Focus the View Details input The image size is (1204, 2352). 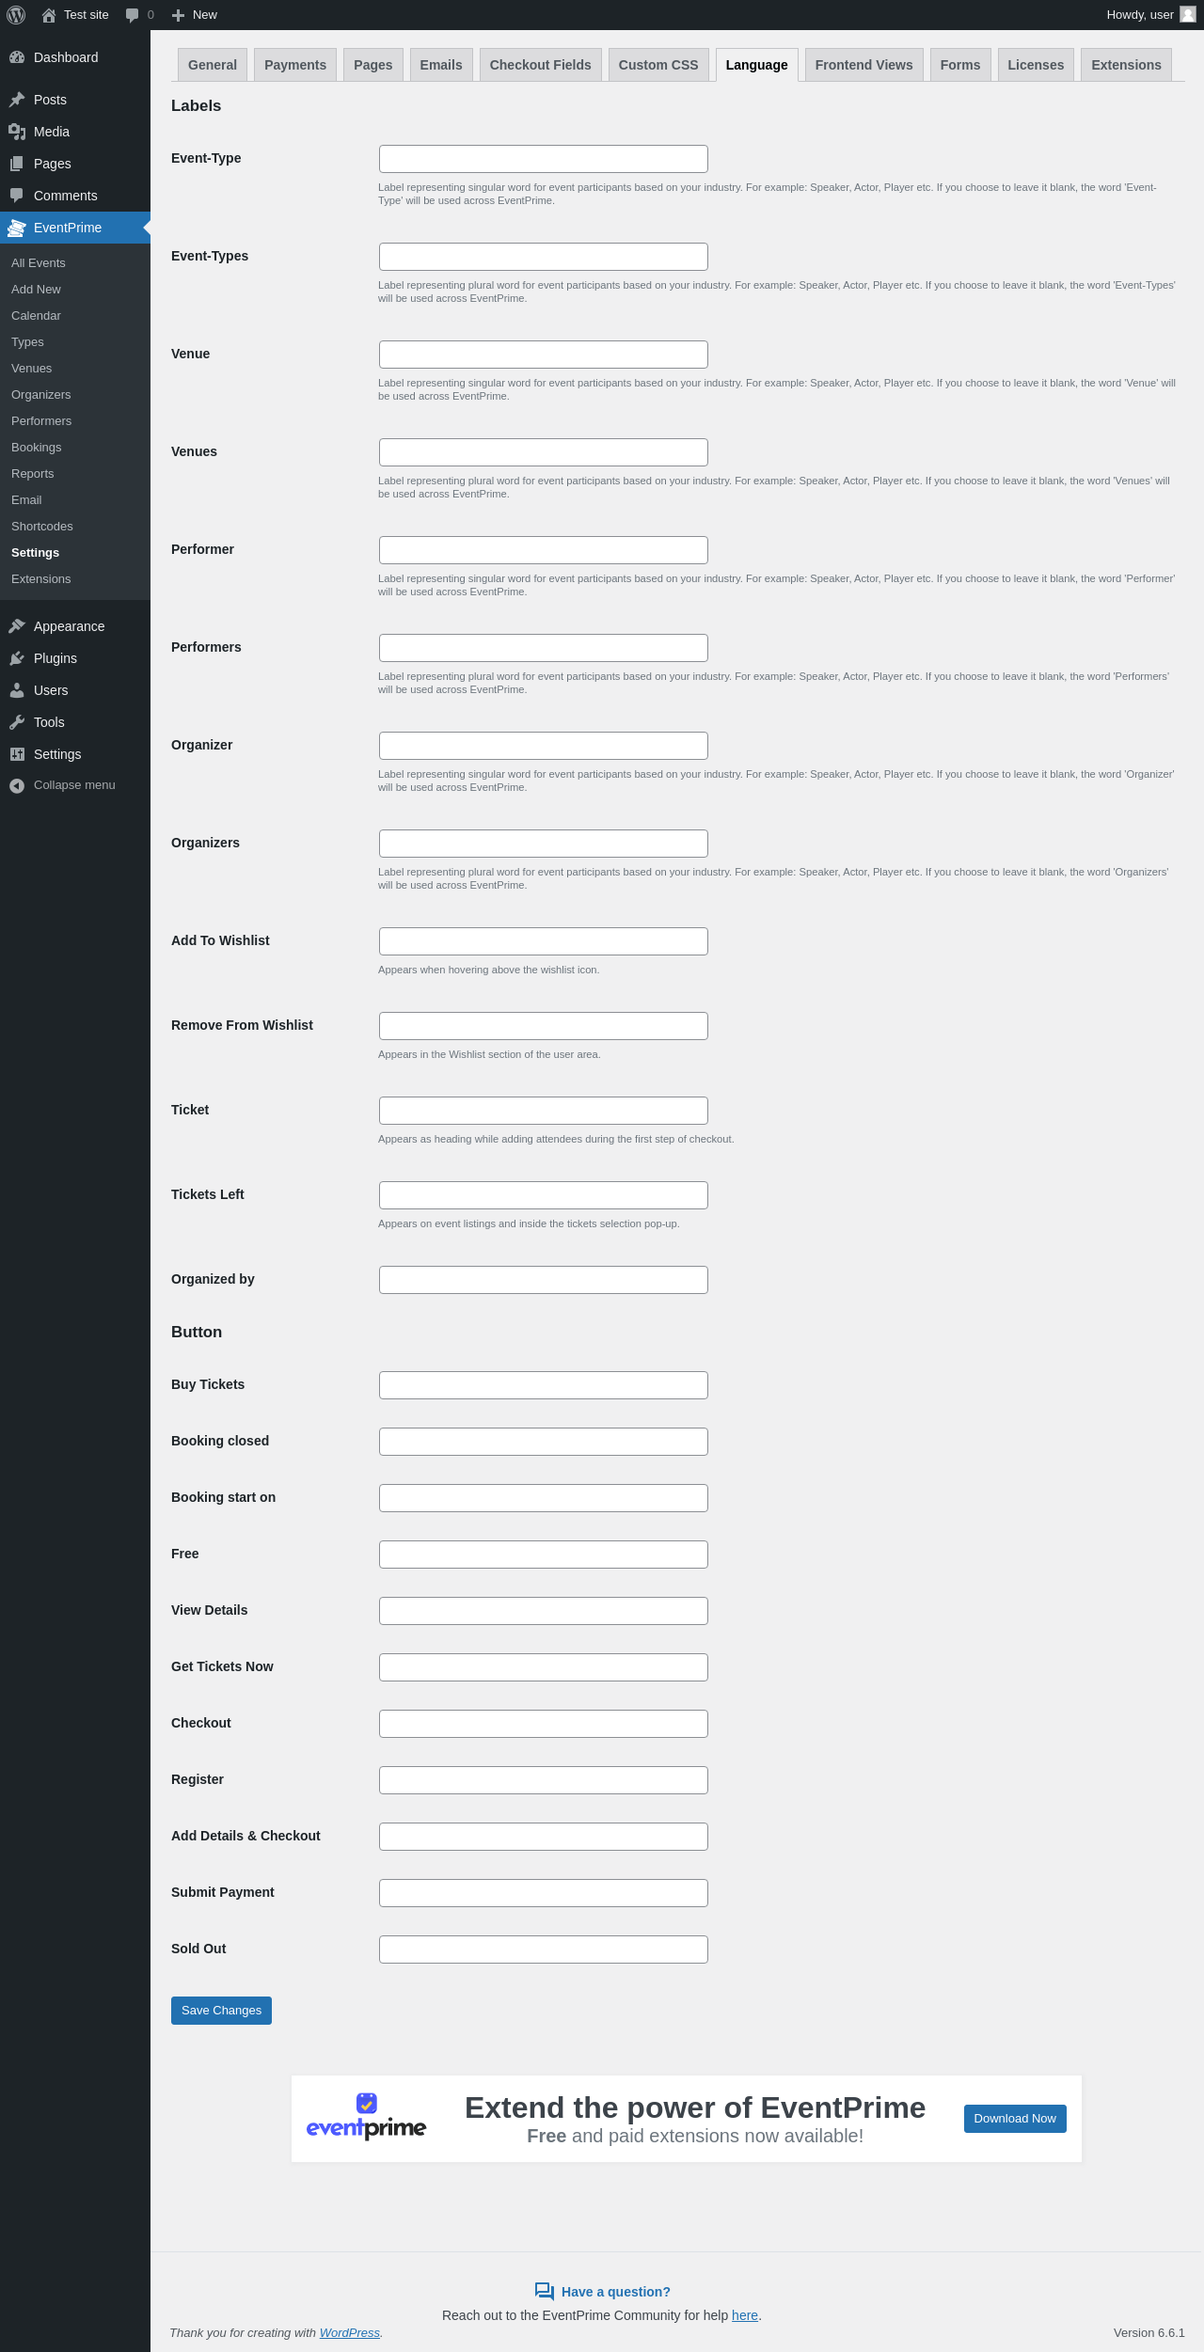click(x=544, y=1611)
